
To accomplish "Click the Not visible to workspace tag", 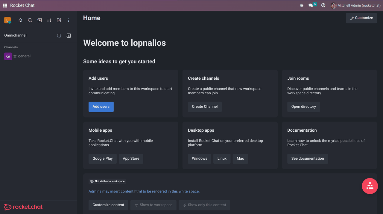I will click(107, 181).
